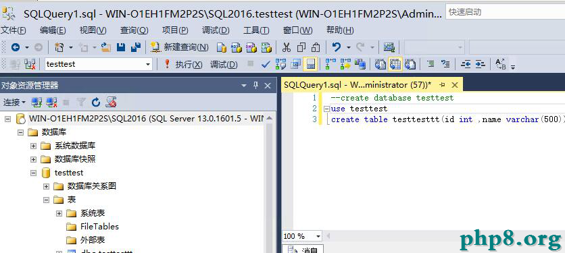This screenshot has width=565, height=253.
Task: Click the Change Connection icon
Action: tap(30, 64)
